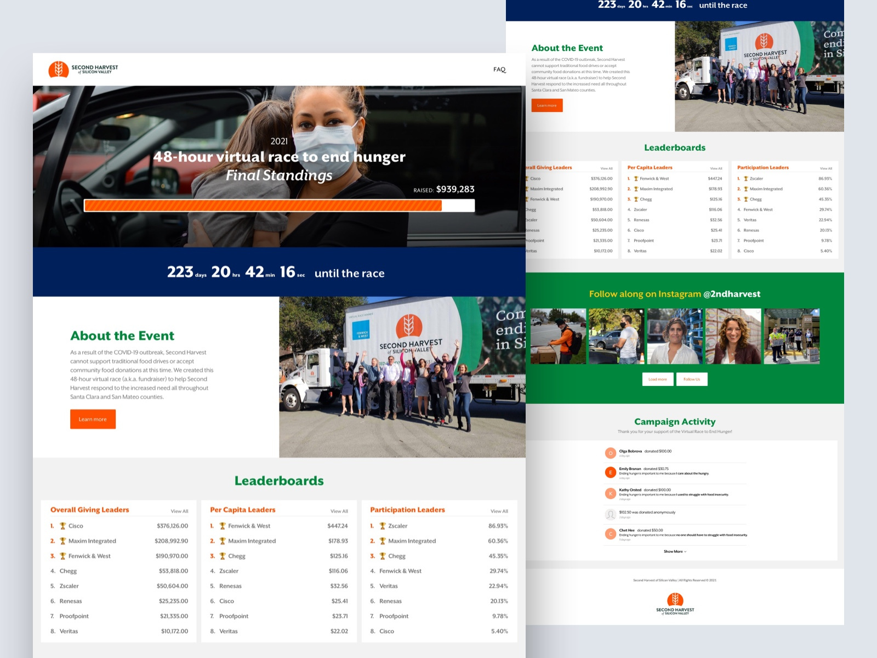Viewport: 877px width, 658px height.
Task: Click Olga Bobrova's avatar in Campaign Activity
Action: tap(610, 453)
